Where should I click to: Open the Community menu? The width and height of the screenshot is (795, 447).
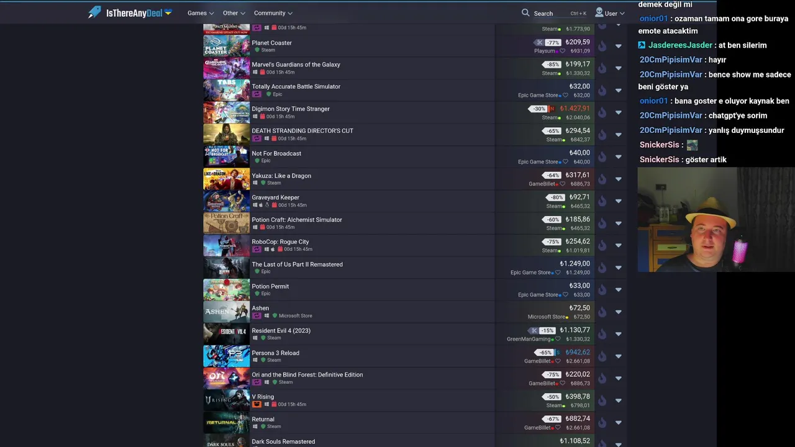tap(273, 13)
